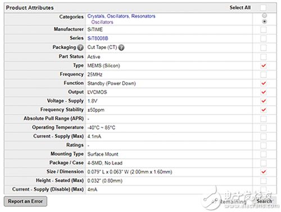Click the Cut Tape (CT) packaging value
The width and height of the screenshot is (281, 212).
pyautogui.click(x=102, y=47)
